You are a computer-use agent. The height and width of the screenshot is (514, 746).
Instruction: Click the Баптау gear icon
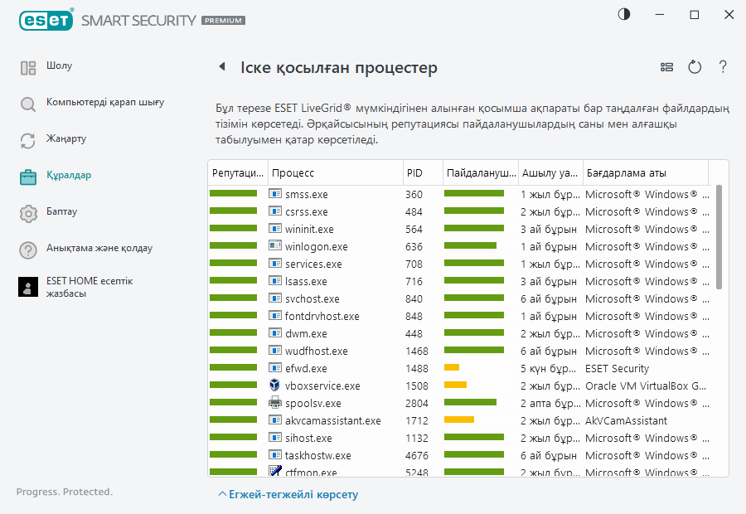pyautogui.click(x=28, y=213)
